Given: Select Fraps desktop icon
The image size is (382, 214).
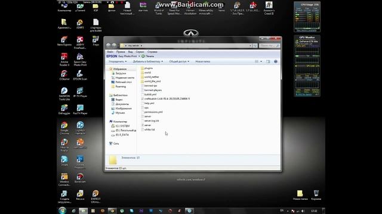Looking at the screenshot, I should click(x=95, y=41).
